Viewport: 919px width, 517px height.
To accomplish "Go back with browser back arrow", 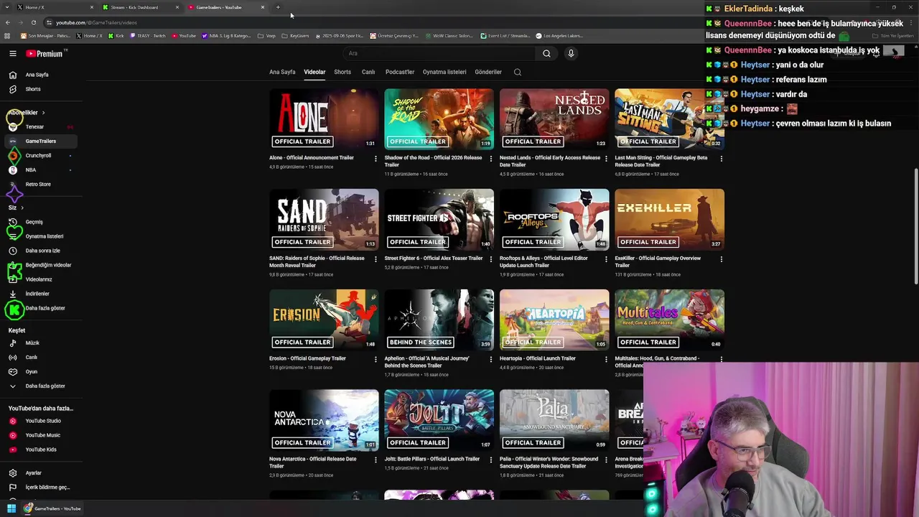I will (x=8, y=22).
